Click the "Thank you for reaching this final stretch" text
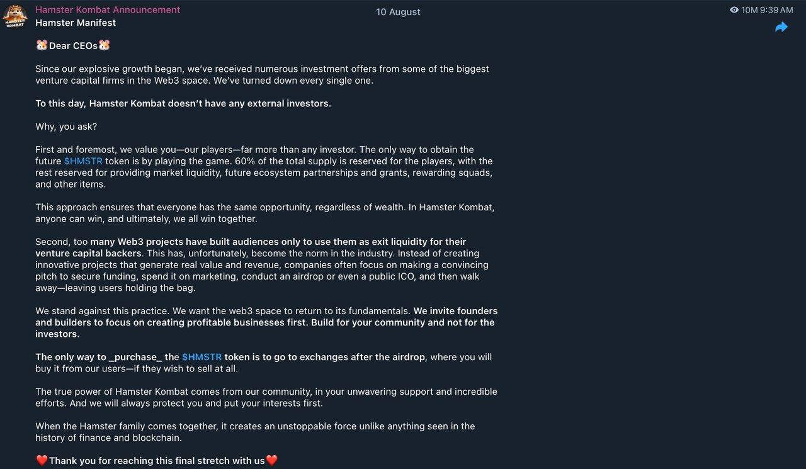This screenshot has height=469, width=806. [x=157, y=461]
